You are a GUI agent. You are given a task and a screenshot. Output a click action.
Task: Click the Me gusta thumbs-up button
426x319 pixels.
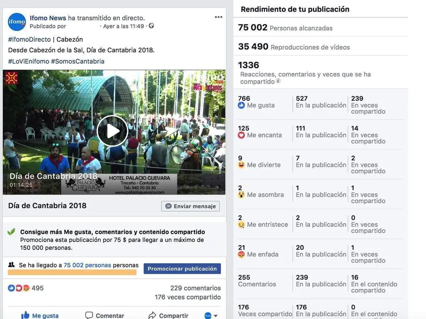pyautogui.click(x=40, y=315)
